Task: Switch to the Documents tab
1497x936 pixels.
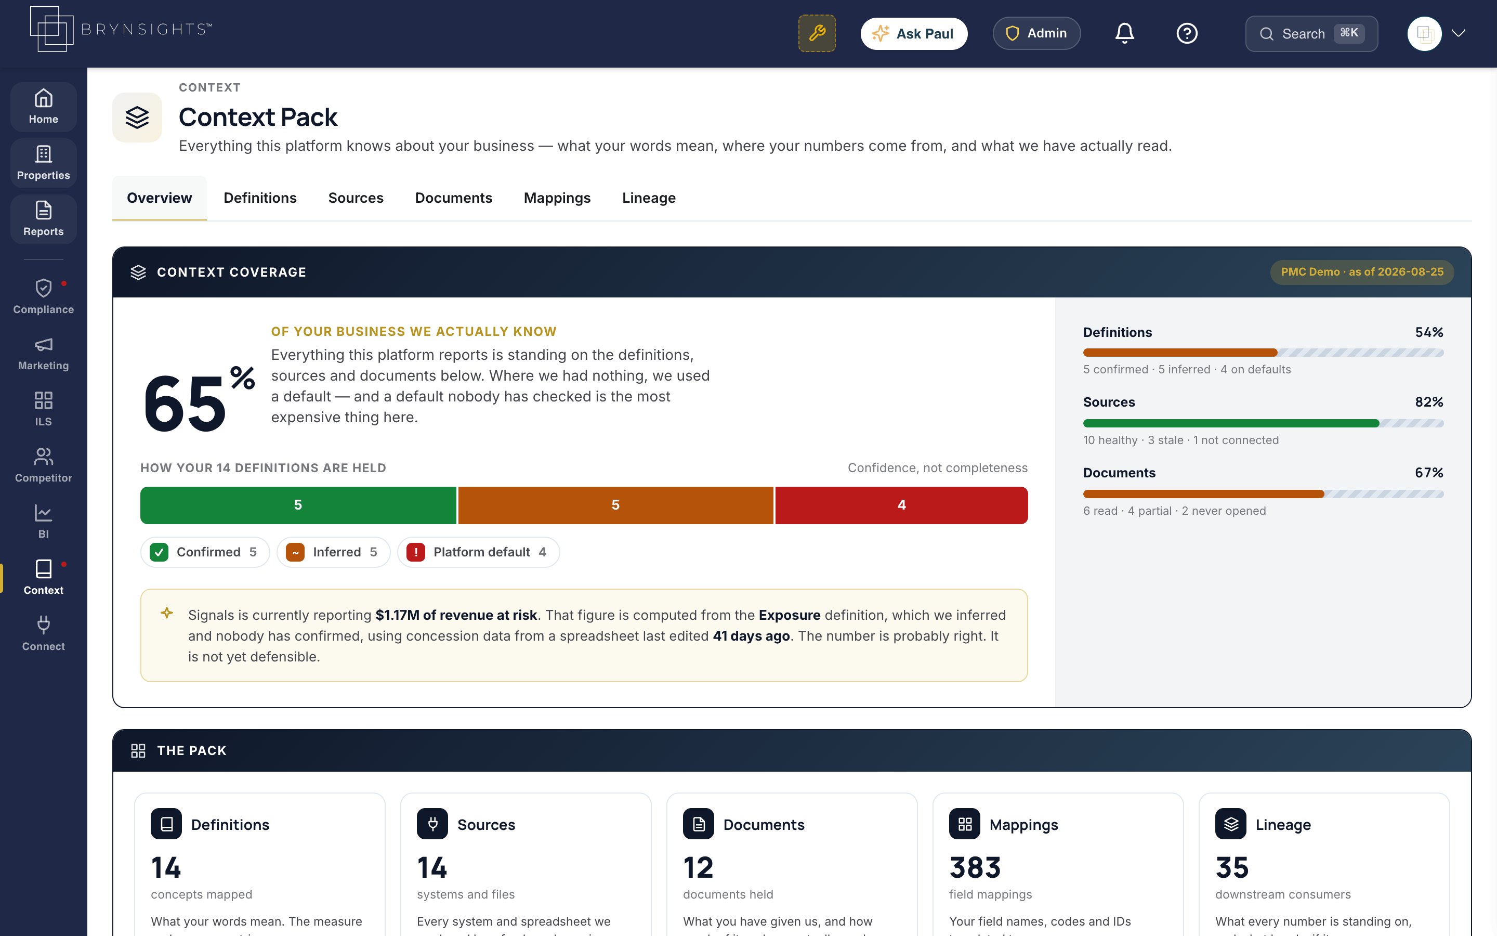Action: click(x=453, y=198)
